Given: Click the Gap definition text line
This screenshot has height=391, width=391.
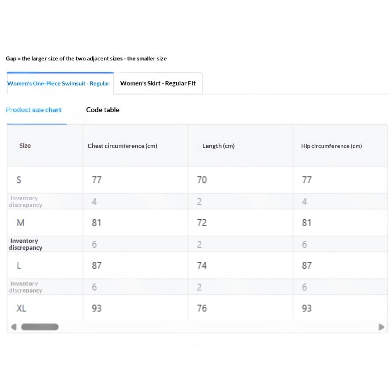Looking at the screenshot, I should (x=86, y=59).
